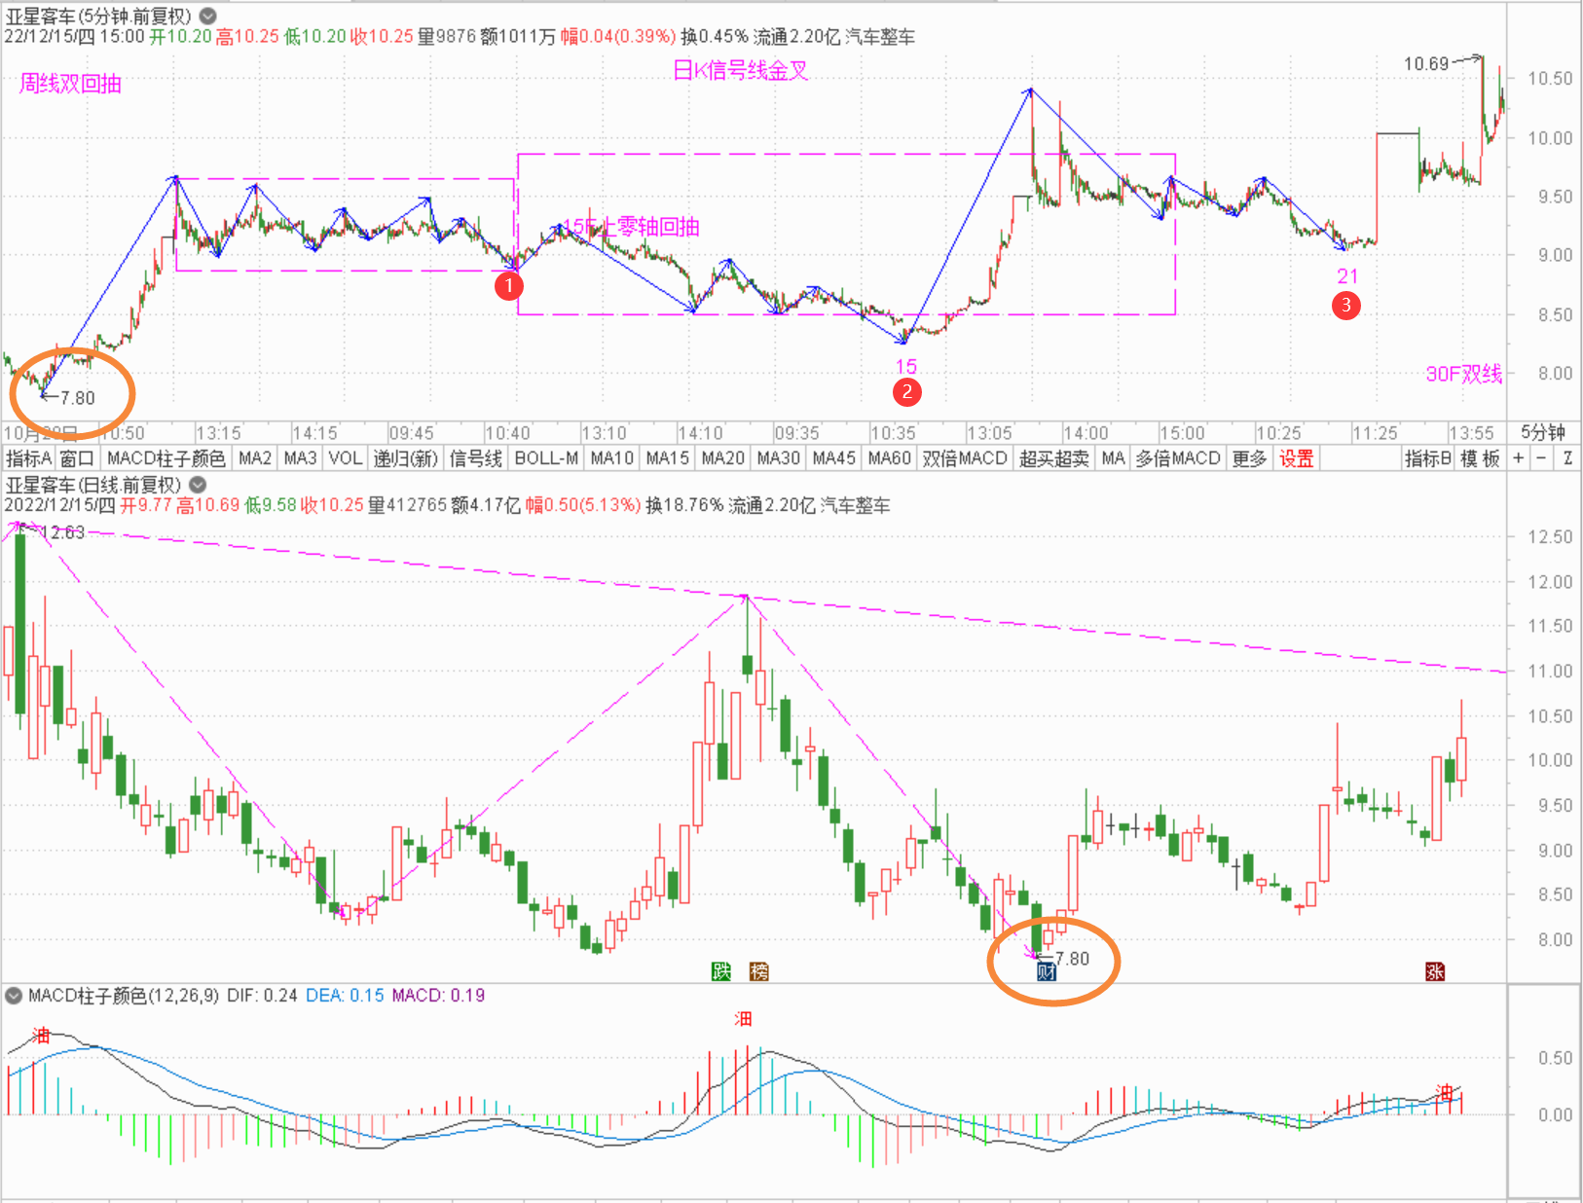Select the 指标B tab
This screenshot has height=1203, width=1583.
1427,458
